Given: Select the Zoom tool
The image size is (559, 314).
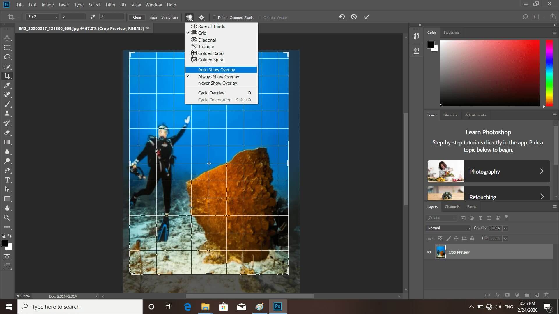Looking at the screenshot, I should (x=7, y=218).
